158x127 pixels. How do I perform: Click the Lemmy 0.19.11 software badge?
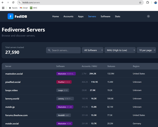(65, 99)
